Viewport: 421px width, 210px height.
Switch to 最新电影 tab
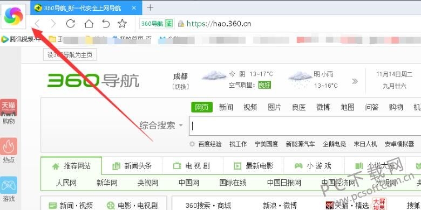[253, 166]
